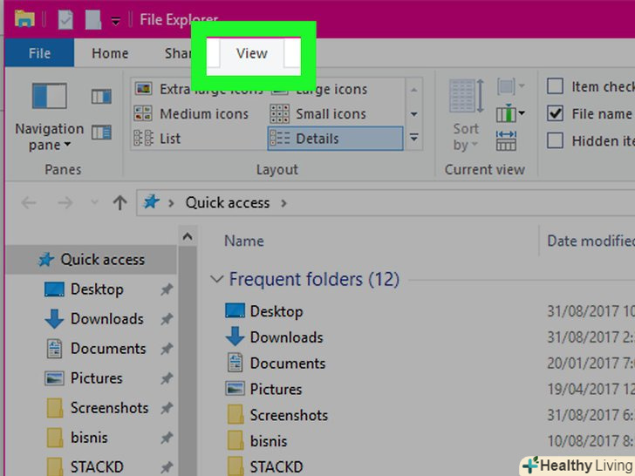Select Screenshots in navigation pane
The width and height of the screenshot is (635, 476).
pyautogui.click(x=96, y=408)
